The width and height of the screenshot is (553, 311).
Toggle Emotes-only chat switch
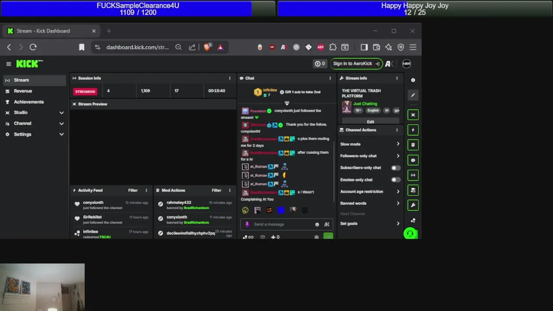tap(395, 180)
